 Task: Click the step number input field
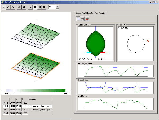click(52, 7)
